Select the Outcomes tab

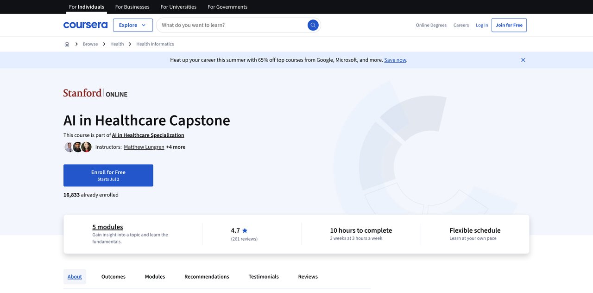(x=114, y=276)
